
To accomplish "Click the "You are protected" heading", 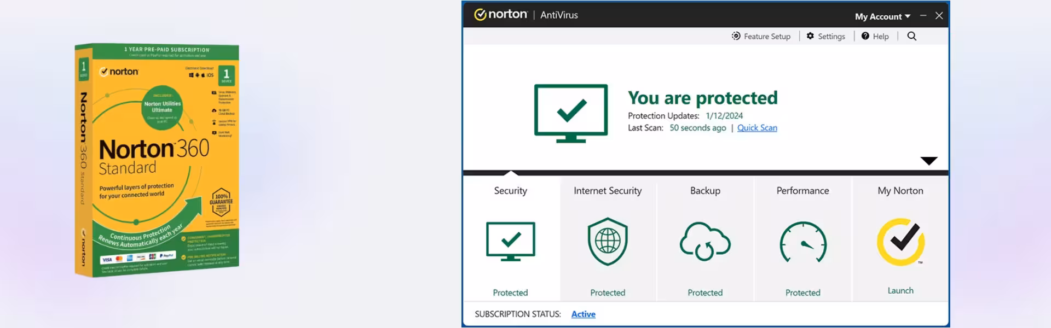I will [x=703, y=98].
